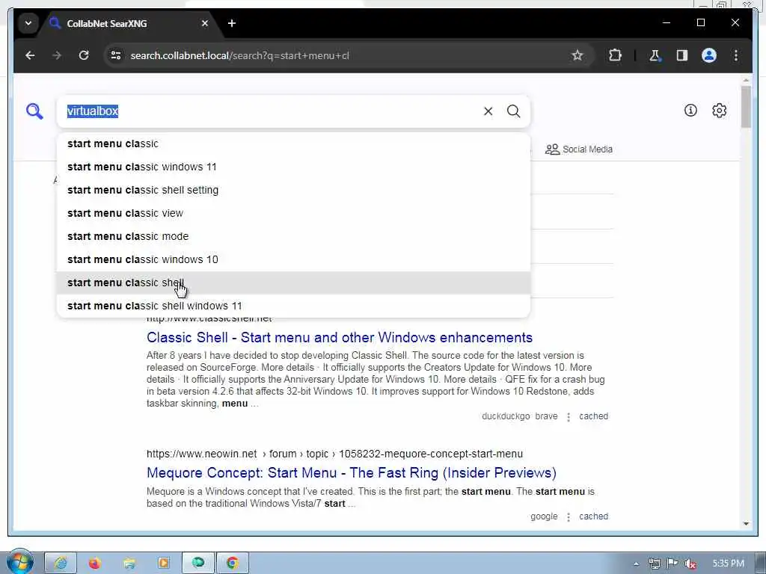Open a new tab with plus button

232,23
